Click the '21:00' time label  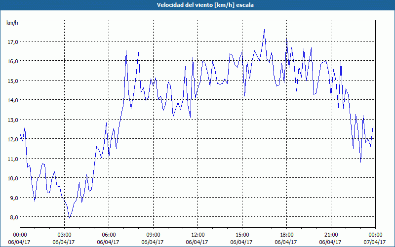[x=331, y=235]
